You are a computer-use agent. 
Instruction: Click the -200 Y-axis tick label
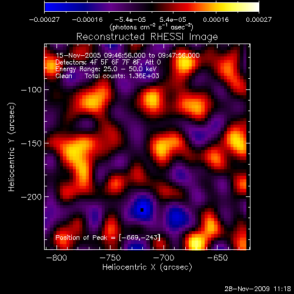click(31, 197)
